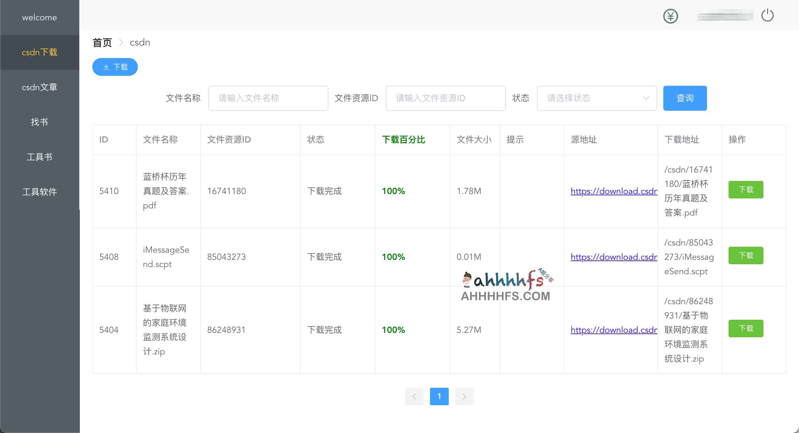Viewport: 799px width, 433px height.
Task: Select page 1 in the pagination
Action: [439, 396]
